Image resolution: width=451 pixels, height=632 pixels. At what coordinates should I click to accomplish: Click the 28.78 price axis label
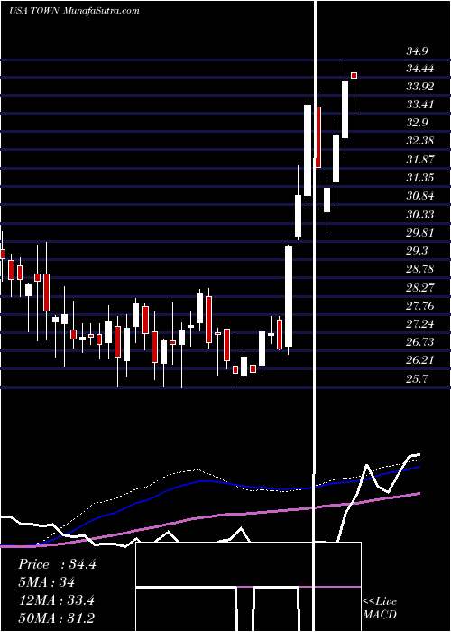420,269
